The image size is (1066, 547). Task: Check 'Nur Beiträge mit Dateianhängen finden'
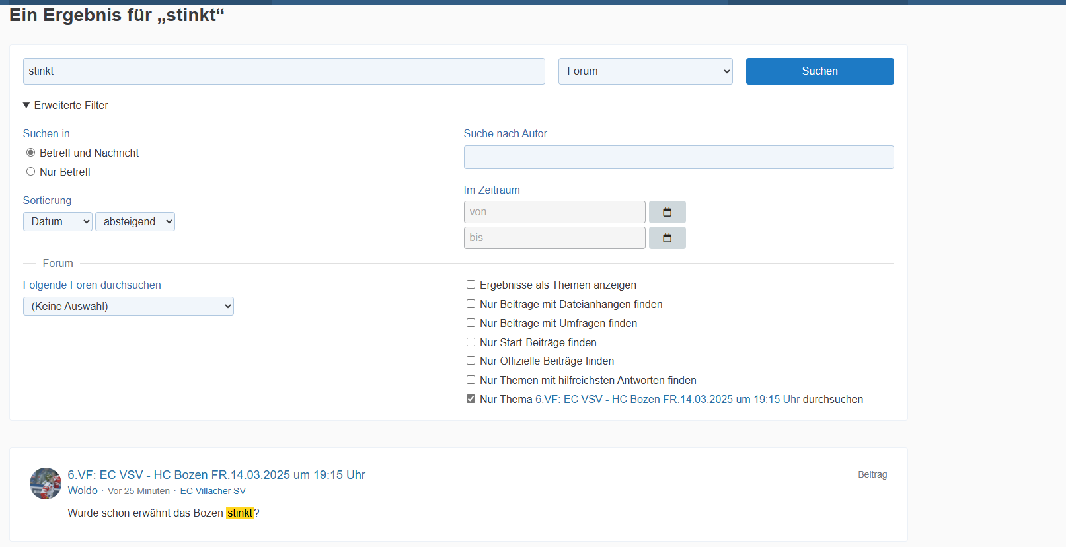[471, 304]
